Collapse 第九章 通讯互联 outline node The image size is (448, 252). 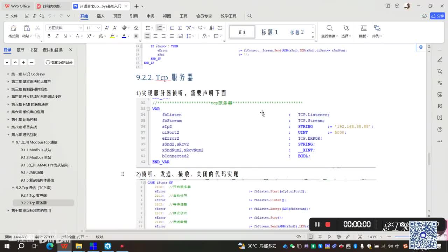(x=8, y=135)
